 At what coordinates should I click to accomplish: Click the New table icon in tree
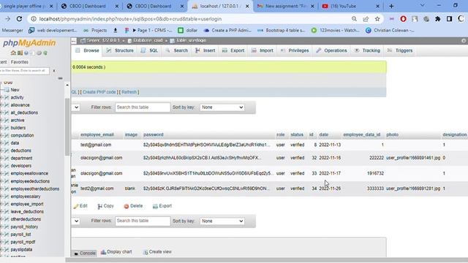(x=7, y=90)
